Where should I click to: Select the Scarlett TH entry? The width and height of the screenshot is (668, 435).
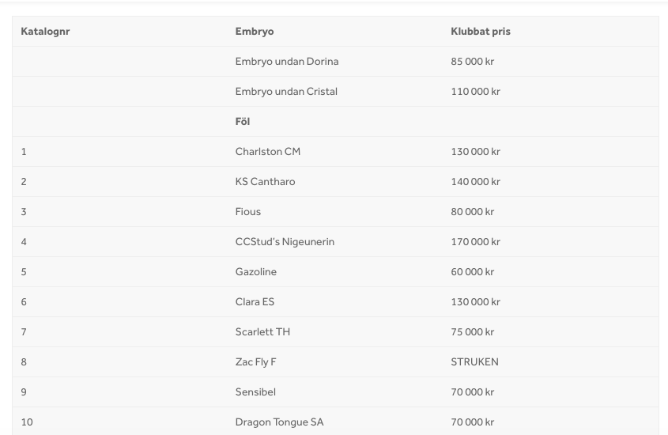click(x=262, y=332)
